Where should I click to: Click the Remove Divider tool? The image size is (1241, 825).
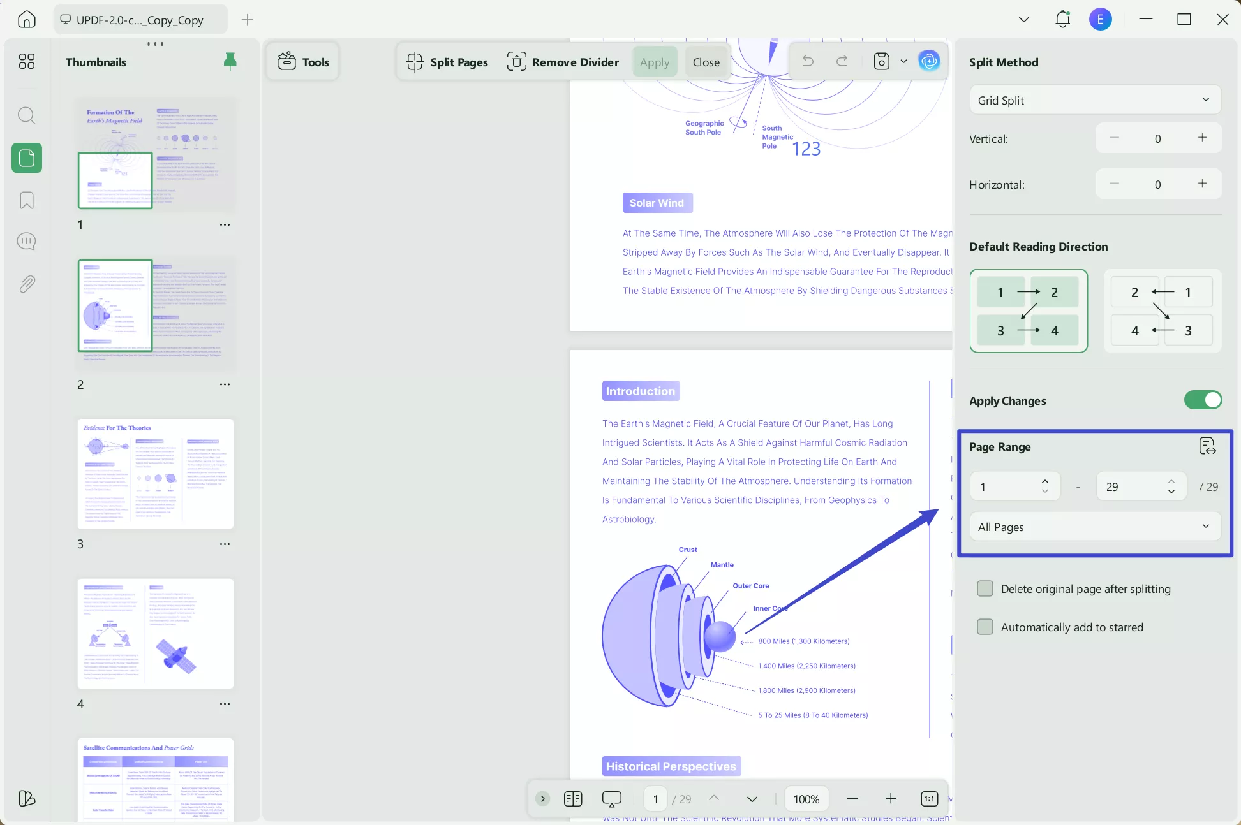click(563, 62)
